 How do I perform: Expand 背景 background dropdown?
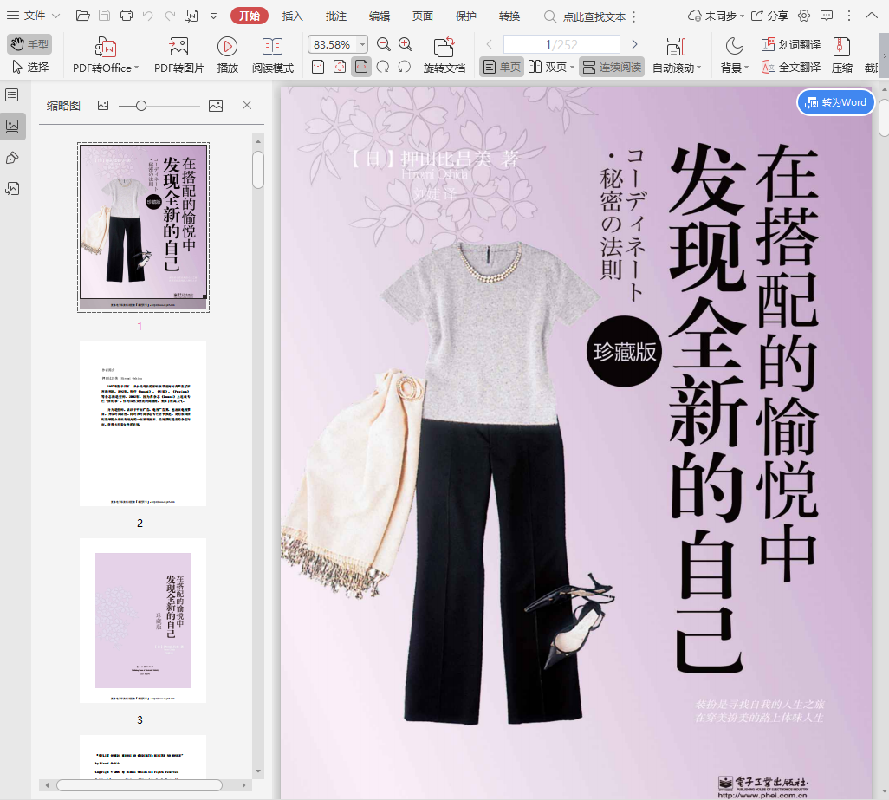746,68
